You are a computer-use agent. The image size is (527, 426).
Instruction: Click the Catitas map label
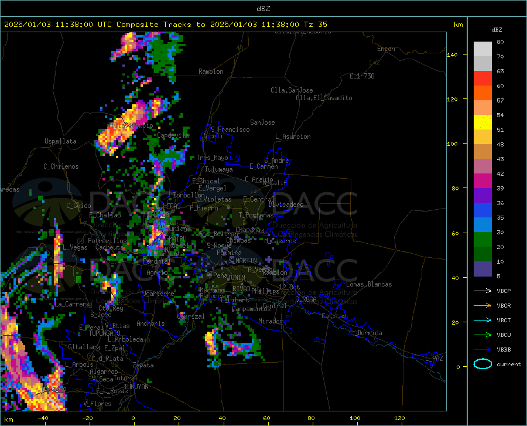[334, 316]
